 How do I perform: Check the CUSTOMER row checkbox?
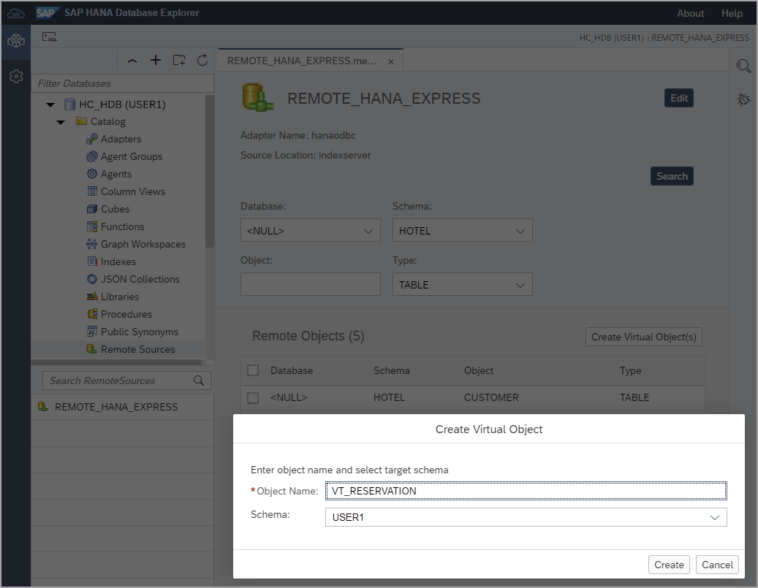coord(253,397)
